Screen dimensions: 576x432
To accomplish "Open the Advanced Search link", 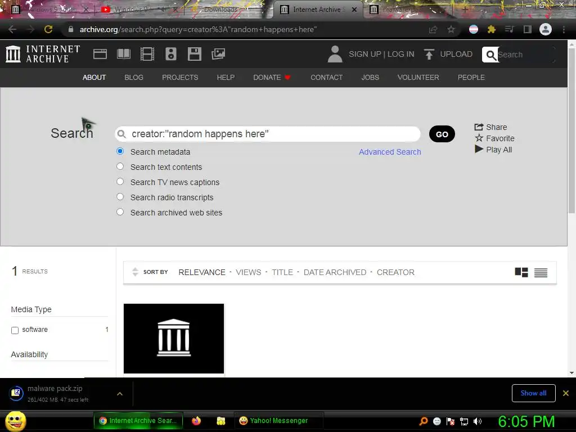I will (390, 152).
